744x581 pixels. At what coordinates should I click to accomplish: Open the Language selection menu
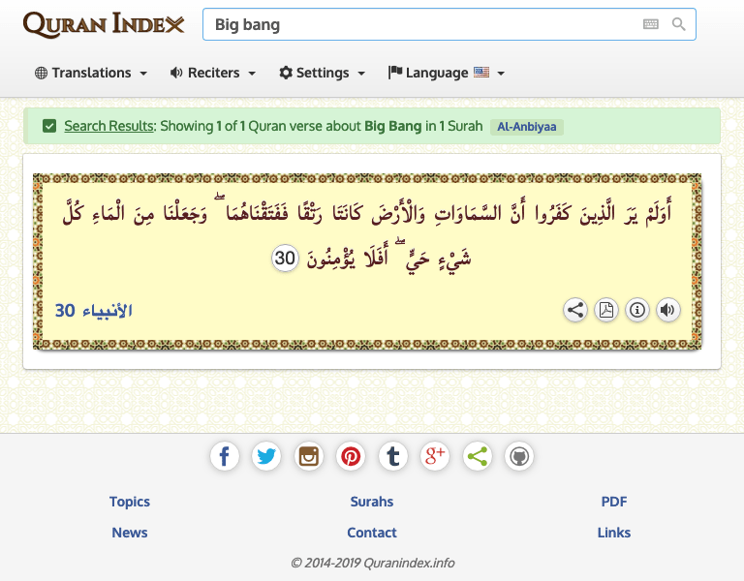pos(446,73)
